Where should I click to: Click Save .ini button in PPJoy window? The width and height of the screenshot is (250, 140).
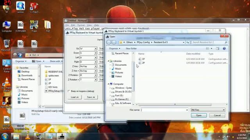coord(91,97)
